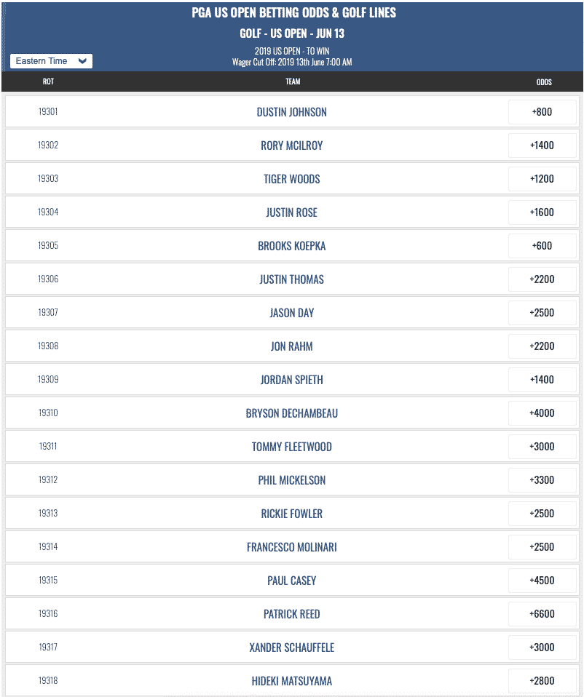The width and height of the screenshot is (584, 697).
Task: Select Phil Mickelson +3300 odds
Action: tap(542, 479)
